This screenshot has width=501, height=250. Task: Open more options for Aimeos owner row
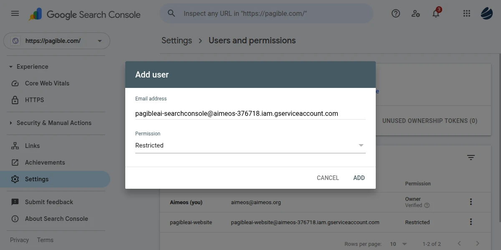(x=471, y=202)
